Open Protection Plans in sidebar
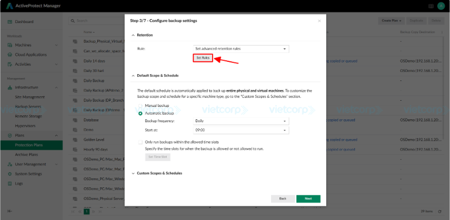Viewport: 450px width, 220px height. click(31, 145)
